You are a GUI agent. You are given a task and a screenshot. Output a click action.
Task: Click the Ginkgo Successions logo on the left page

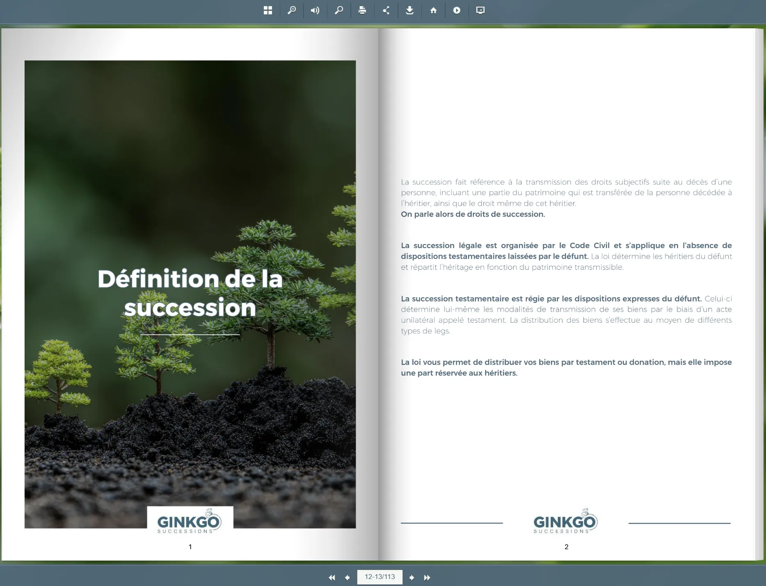[190, 522]
